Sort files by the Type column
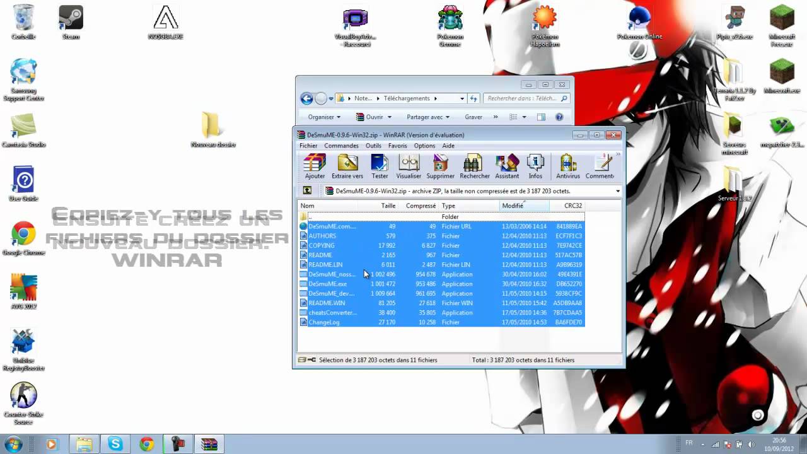 click(469, 206)
